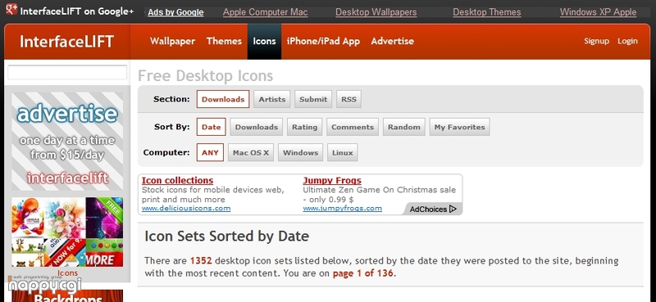The height and width of the screenshot is (302, 656).
Task: Visit the Desktop Wallpapers ad link
Action: coord(376,12)
